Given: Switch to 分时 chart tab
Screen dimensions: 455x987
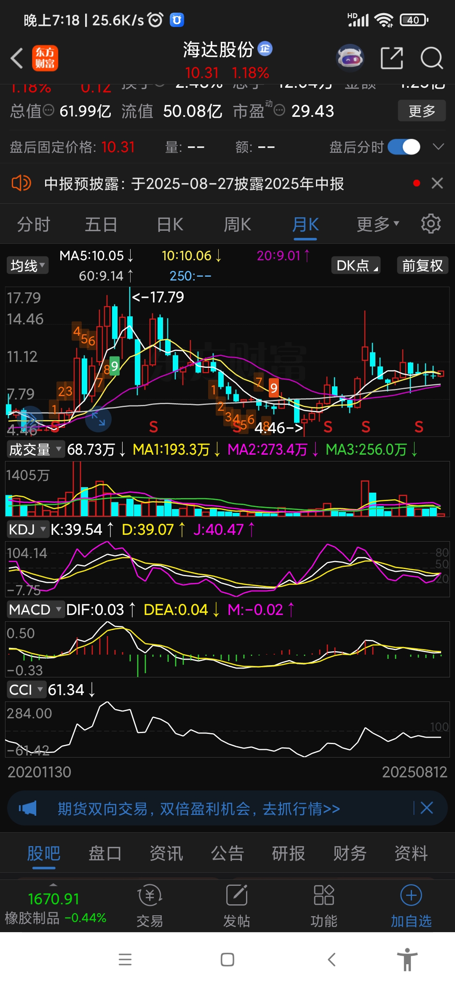Looking at the screenshot, I should point(34,224).
